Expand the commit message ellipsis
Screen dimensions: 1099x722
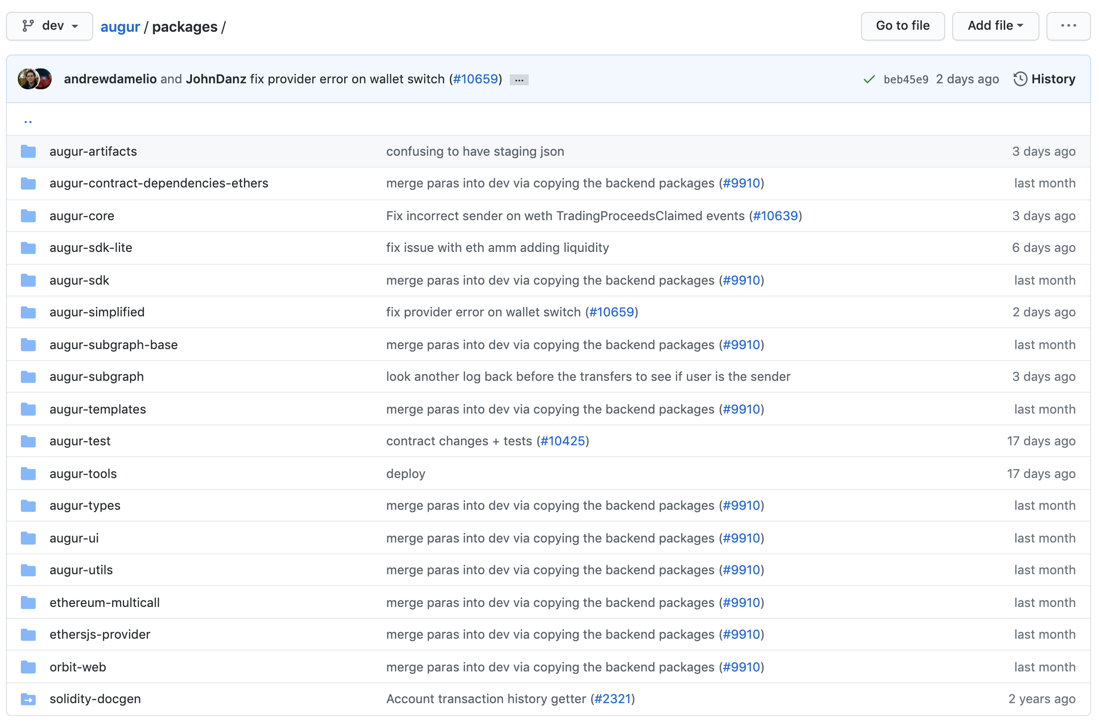(519, 80)
